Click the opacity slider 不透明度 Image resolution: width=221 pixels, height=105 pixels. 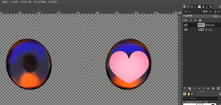(x=201, y=16)
